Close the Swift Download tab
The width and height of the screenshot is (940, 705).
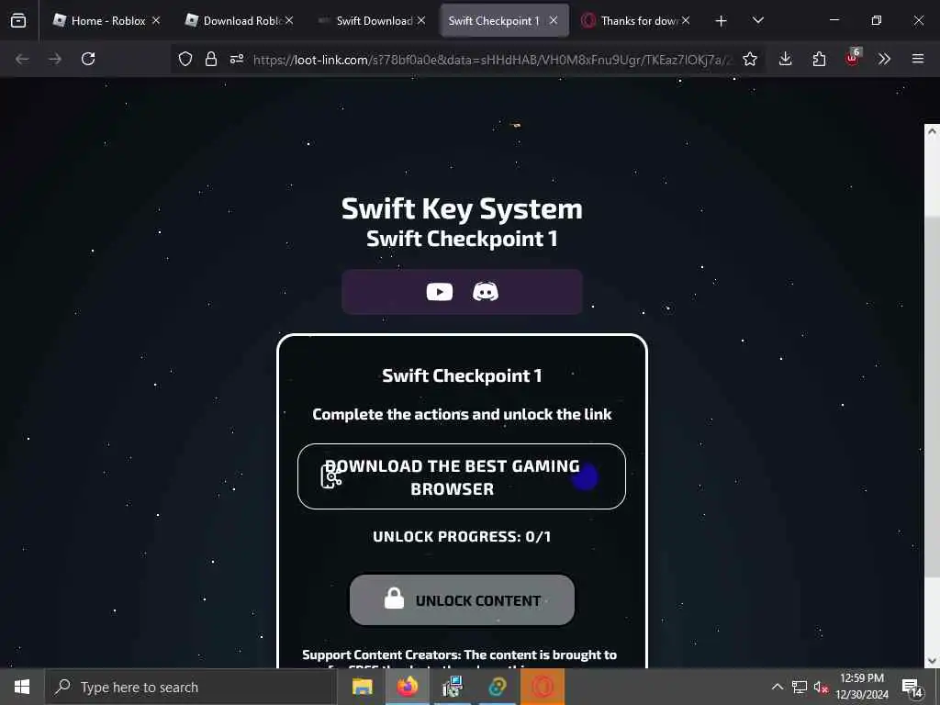[421, 20]
